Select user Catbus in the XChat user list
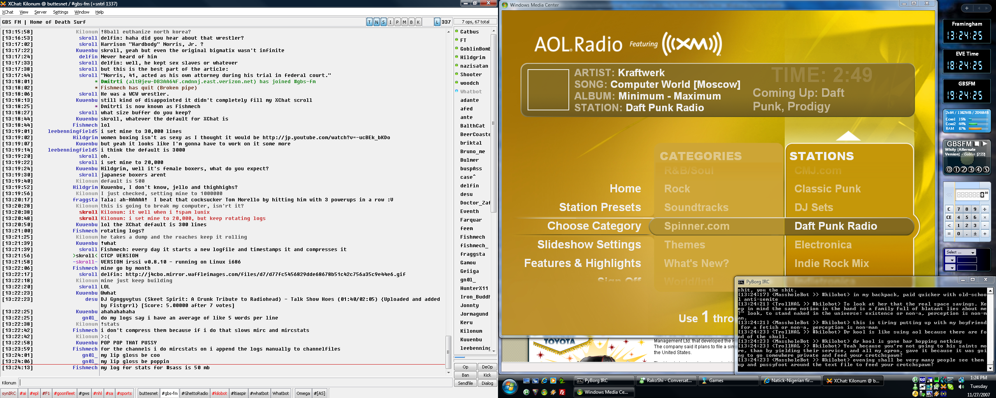The image size is (996, 398). tap(469, 32)
